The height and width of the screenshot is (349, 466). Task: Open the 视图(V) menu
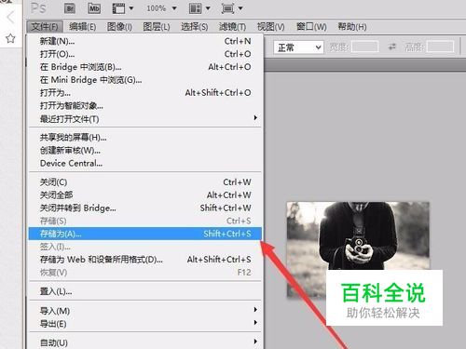270,27
